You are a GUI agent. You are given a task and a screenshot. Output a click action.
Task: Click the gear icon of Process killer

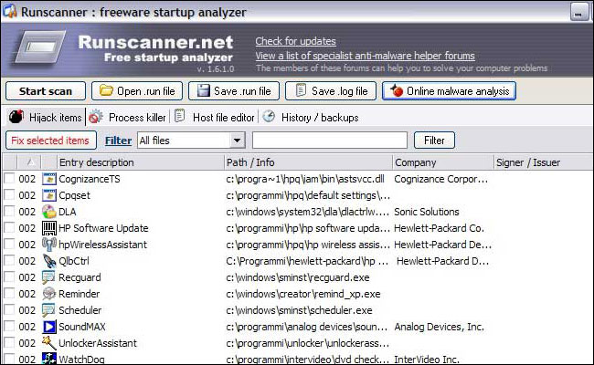coord(96,117)
